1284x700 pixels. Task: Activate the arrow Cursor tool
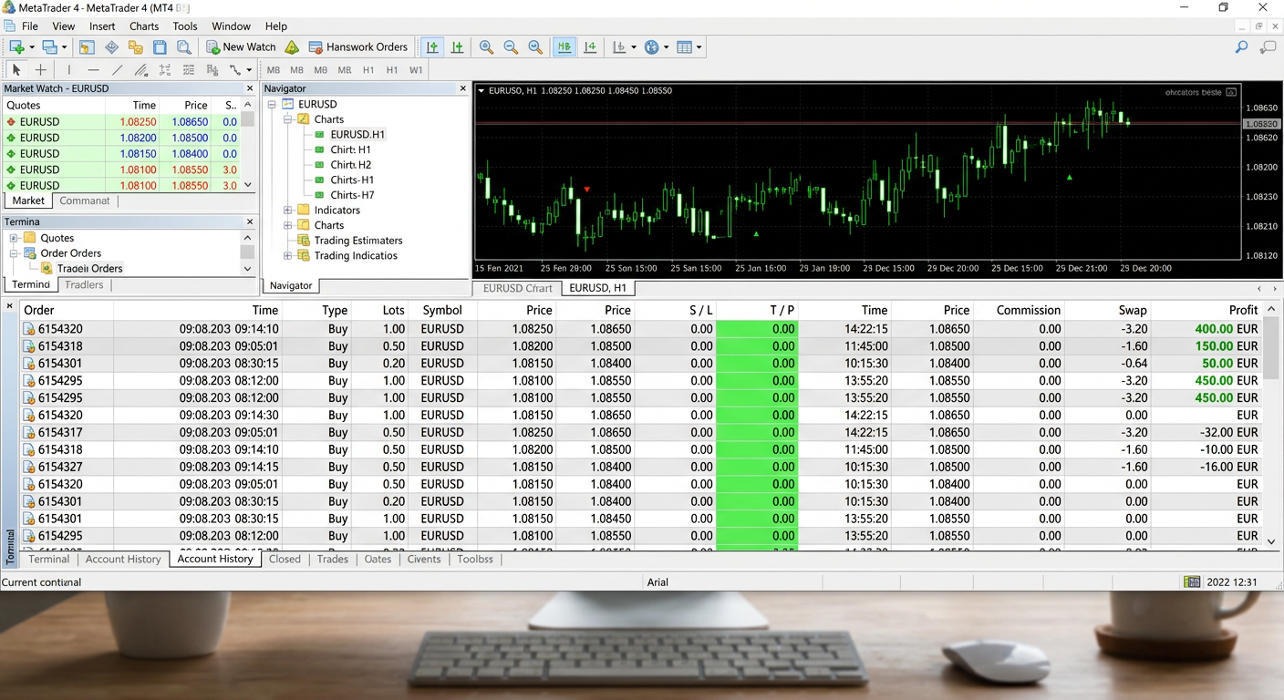(16, 69)
